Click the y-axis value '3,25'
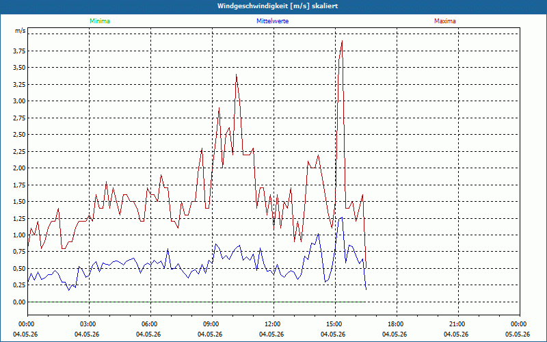The image size is (547, 342). [19, 84]
